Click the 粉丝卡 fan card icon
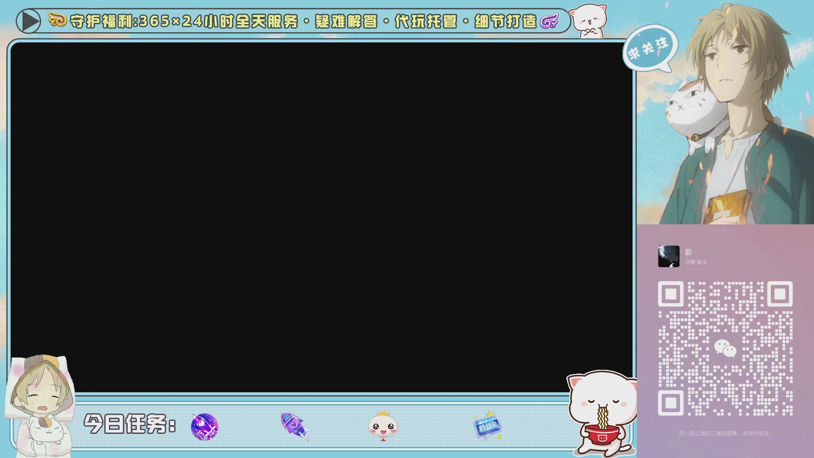814x458 pixels. click(x=488, y=425)
